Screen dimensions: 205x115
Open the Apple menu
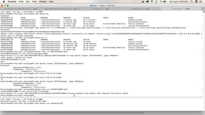pyautogui.click(x=4, y=2)
